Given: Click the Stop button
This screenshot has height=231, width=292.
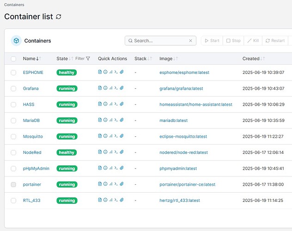Looking at the screenshot, I should pyautogui.click(x=233, y=41).
